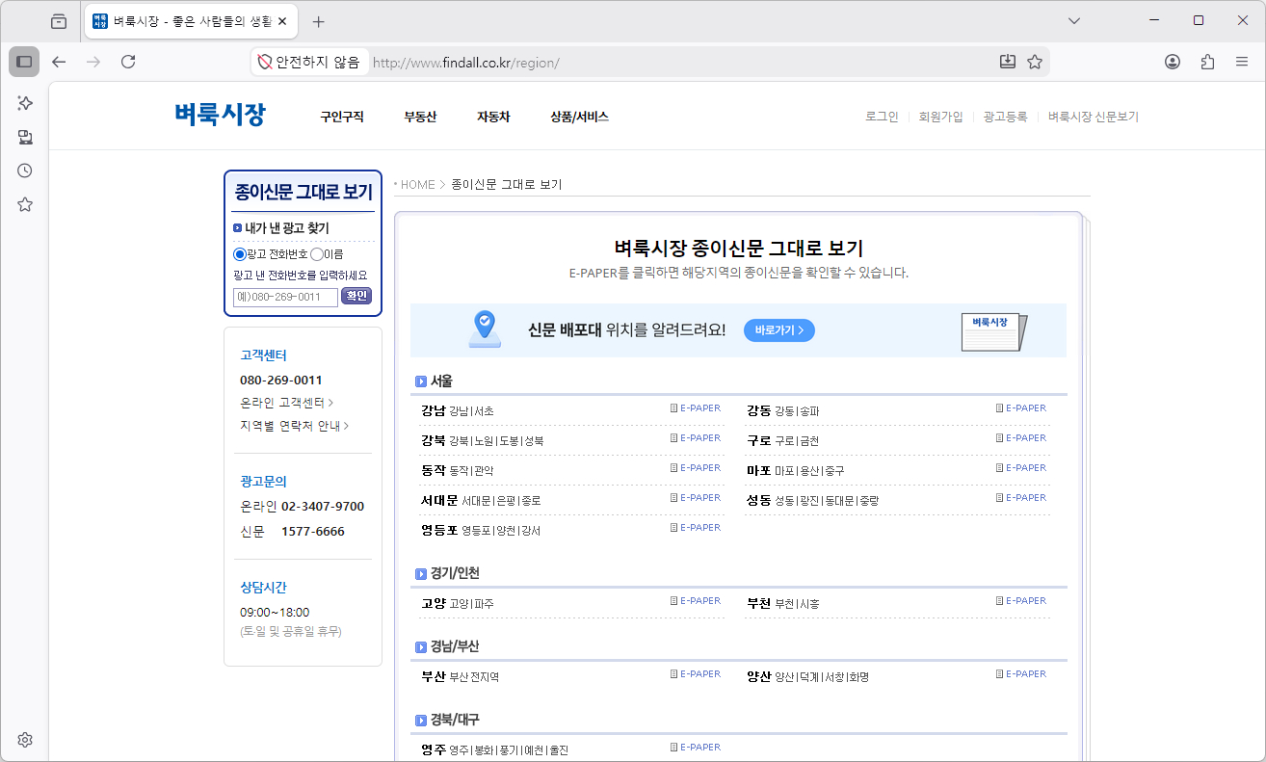This screenshot has width=1266, height=762.
Task: Open the 자동차 menu
Action: click(x=493, y=117)
